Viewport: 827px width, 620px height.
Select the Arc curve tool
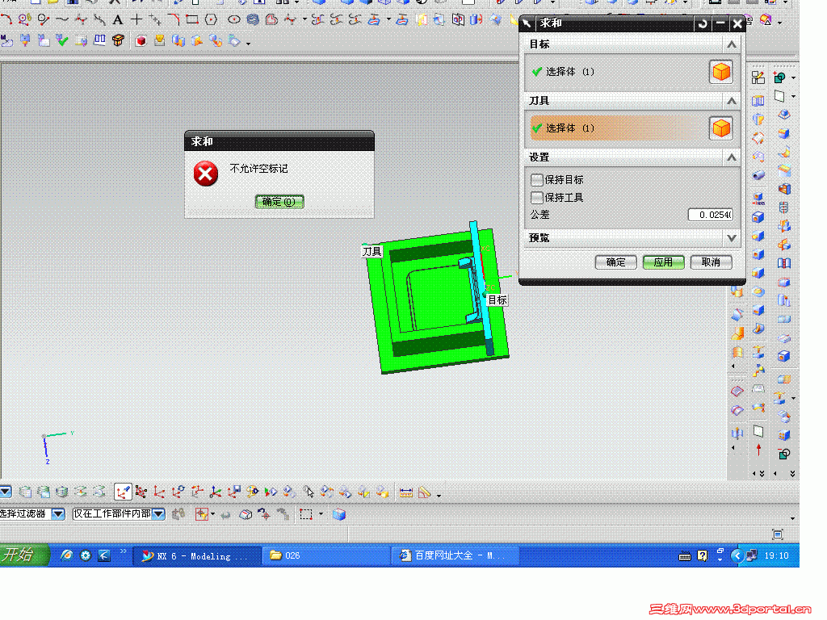[x=6, y=20]
